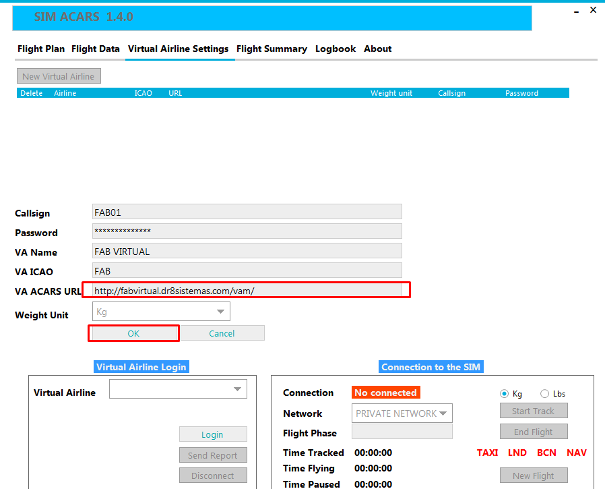Close the SIM ACARS window

pos(593,10)
